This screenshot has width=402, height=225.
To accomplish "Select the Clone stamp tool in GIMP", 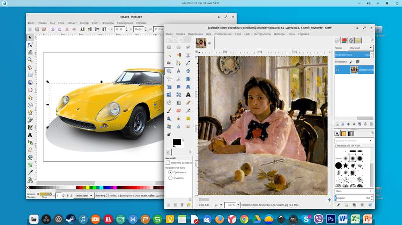I will click(179, 118).
